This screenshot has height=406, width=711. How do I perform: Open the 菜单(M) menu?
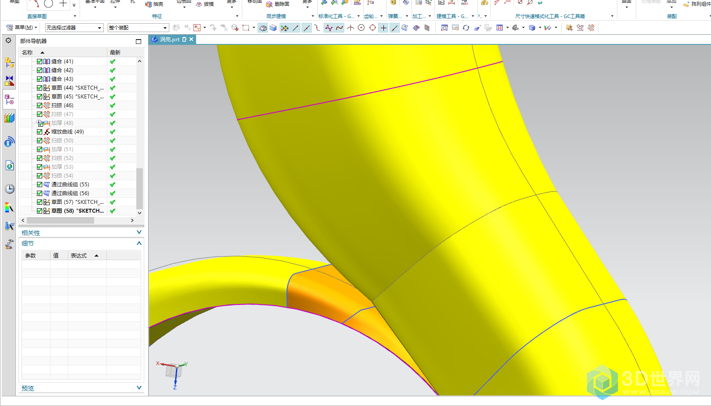(x=22, y=28)
